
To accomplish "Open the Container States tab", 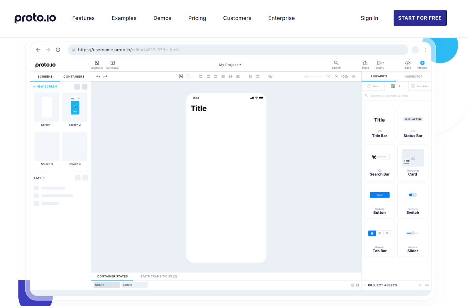I will coord(113,276).
